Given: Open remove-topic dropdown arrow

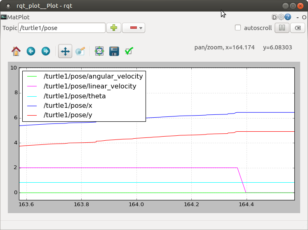Looking at the screenshot, I should (x=141, y=28).
